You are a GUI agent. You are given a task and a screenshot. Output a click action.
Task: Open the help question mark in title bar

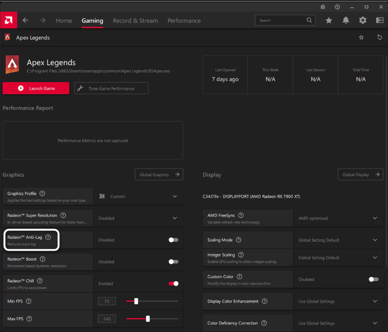337,7
